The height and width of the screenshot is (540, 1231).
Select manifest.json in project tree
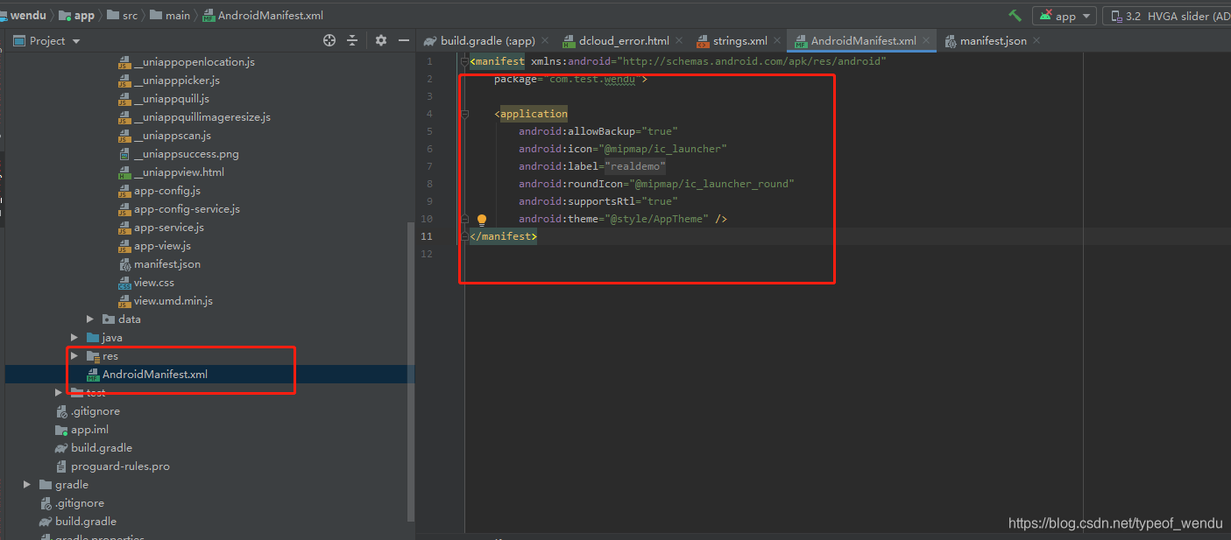166,264
